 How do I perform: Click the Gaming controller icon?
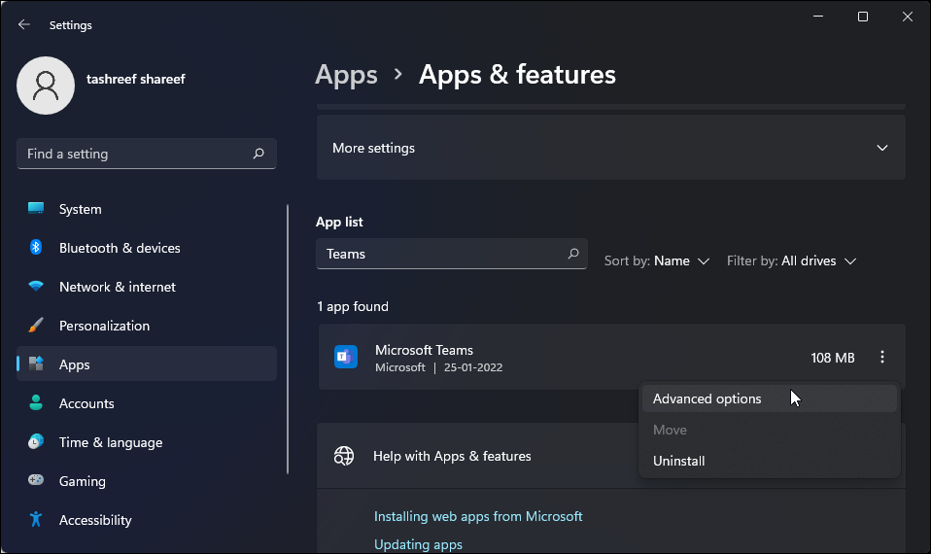tap(36, 481)
